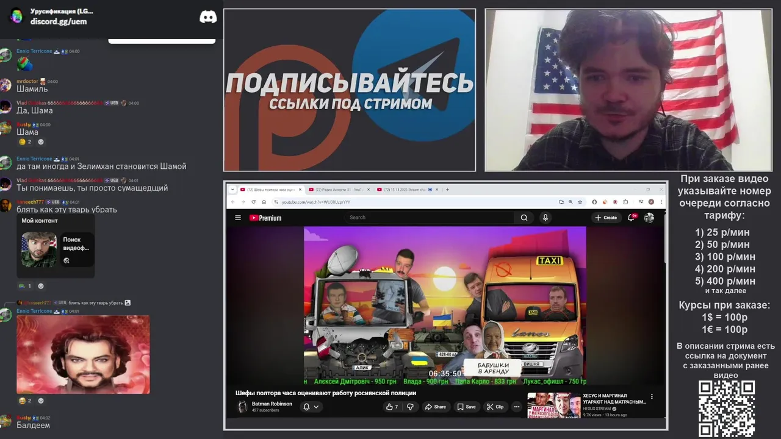
Task: Like the video with thumbs-up button
Action: [392, 407]
